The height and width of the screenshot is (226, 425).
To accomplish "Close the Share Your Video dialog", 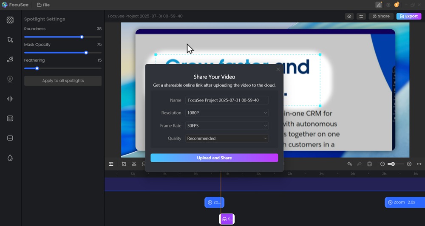I will (278, 69).
